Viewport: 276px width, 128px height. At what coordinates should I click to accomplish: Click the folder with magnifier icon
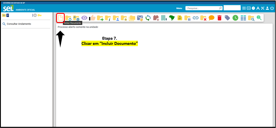tap(251, 18)
